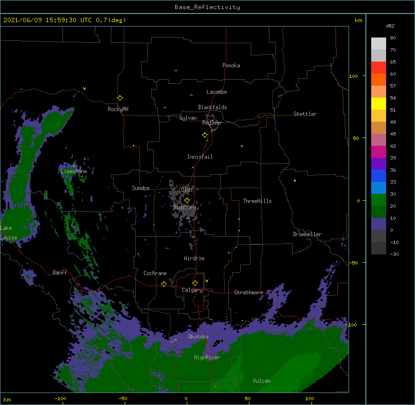Click the -100 tick on the bottom axis
Image resolution: width=415 pixels, height=405 pixels.
coord(60,398)
